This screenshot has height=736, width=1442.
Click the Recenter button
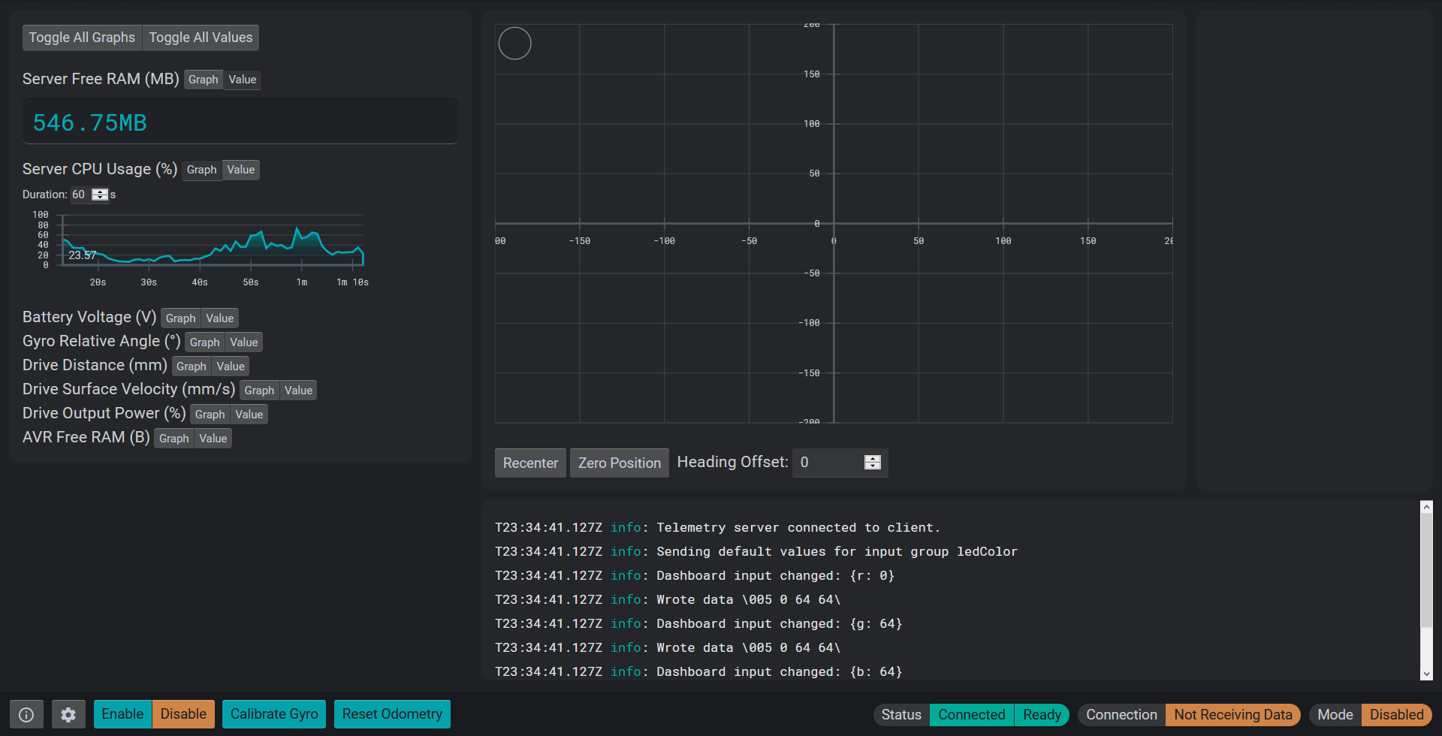[x=530, y=463]
